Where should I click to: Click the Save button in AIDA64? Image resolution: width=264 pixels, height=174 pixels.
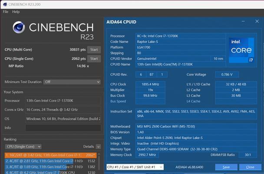pyautogui.click(x=226, y=167)
